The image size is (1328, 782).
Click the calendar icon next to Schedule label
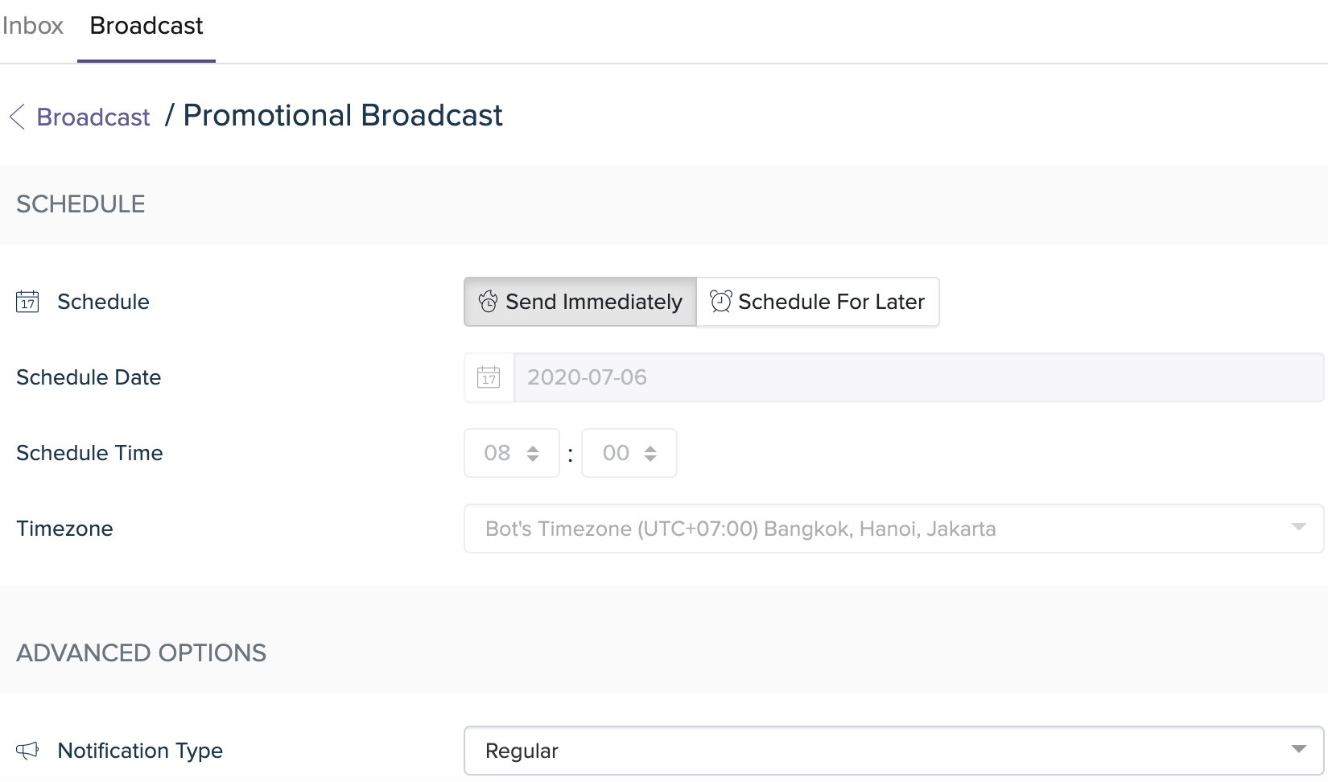point(27,302)
